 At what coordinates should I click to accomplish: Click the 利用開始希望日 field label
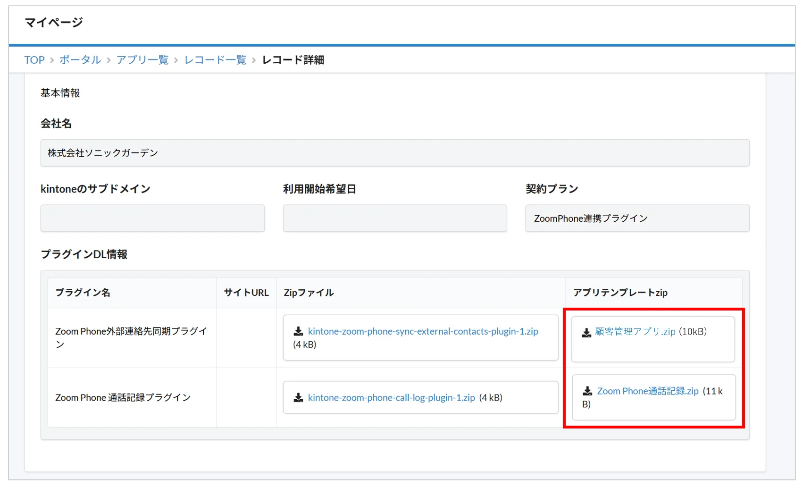319,189
